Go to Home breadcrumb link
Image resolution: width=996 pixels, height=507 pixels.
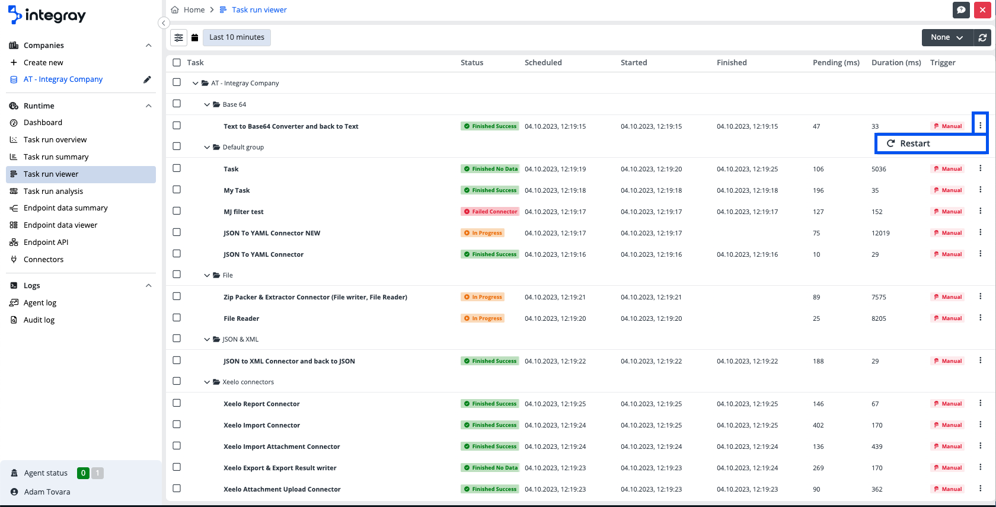pos(194,9)
